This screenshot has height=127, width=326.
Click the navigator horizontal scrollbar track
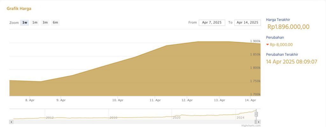[x=134, y=122]
